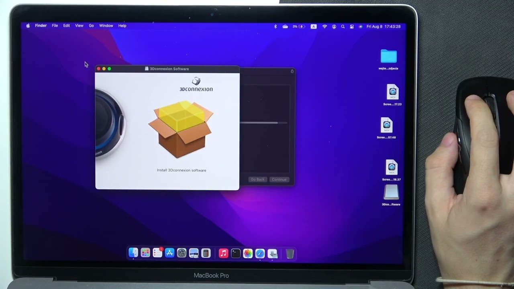Screen dimensions: 514x289
Task: Click Continue in the installer window
Action: click(x=279, y=179)
